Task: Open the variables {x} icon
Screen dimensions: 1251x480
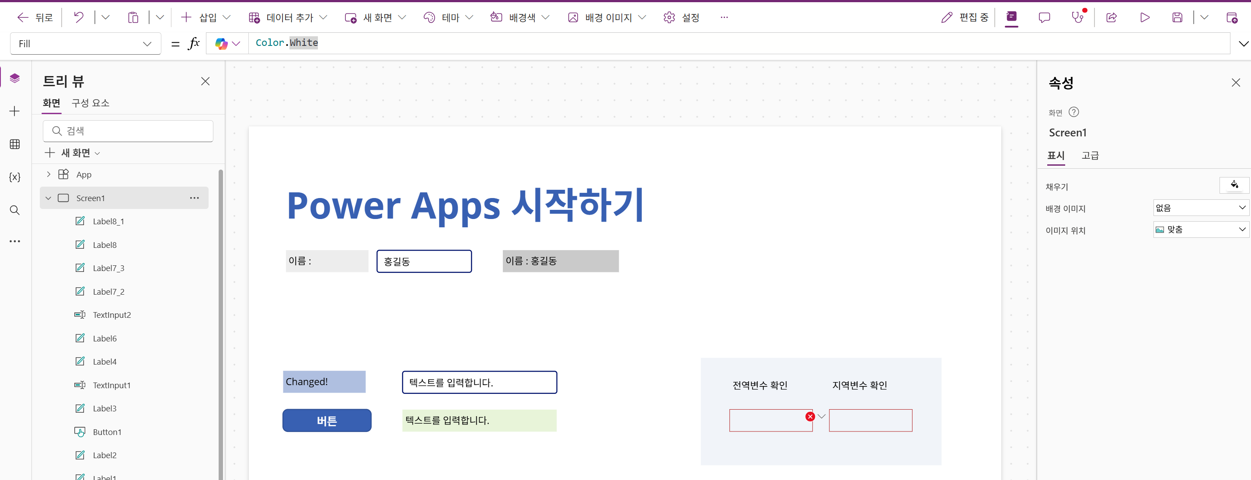Action: click(x=14, y=177)
